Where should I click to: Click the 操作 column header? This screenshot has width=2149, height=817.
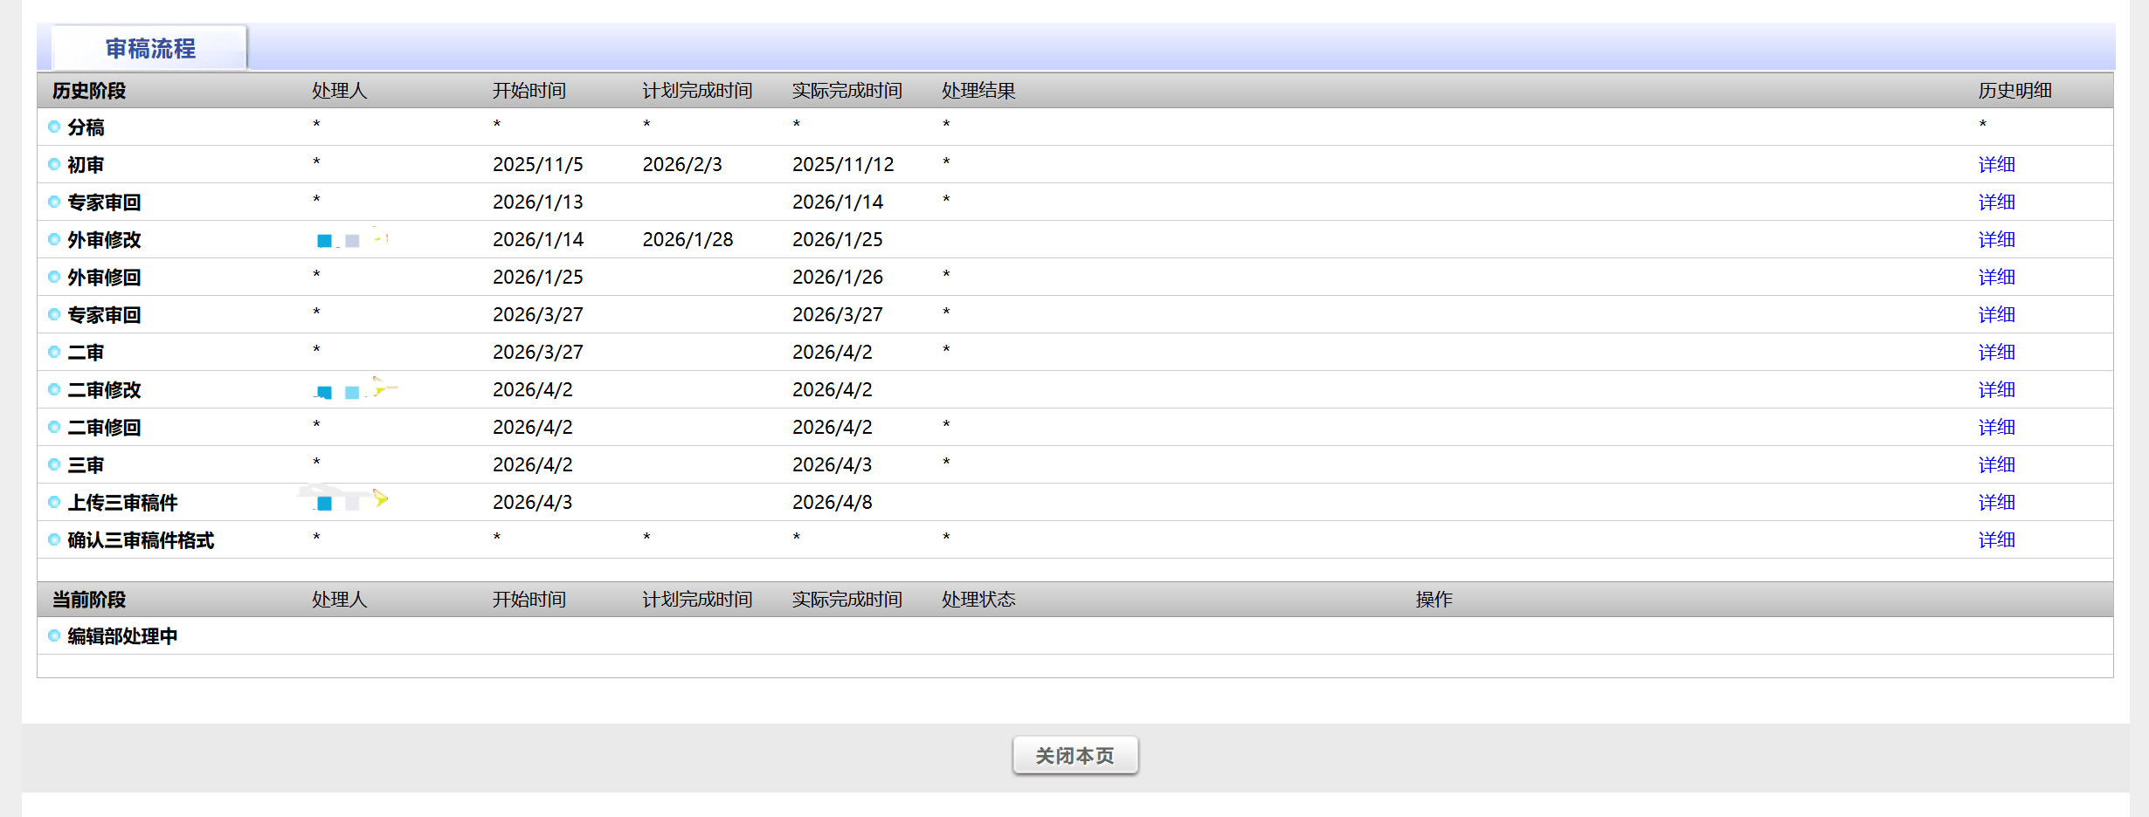(1434, 600)
